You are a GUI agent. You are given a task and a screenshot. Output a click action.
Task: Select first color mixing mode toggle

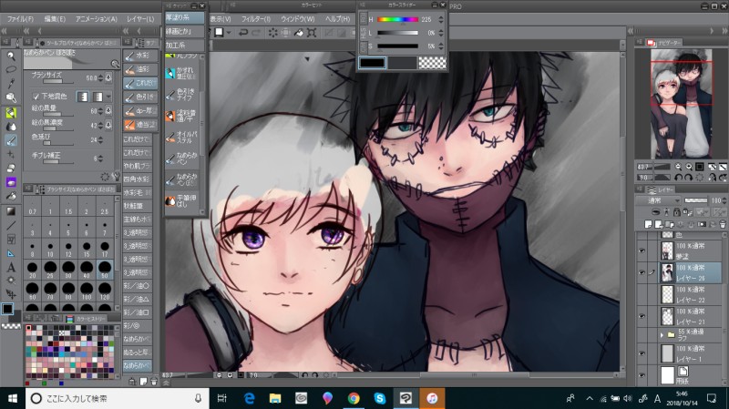(x=82, y=97)
